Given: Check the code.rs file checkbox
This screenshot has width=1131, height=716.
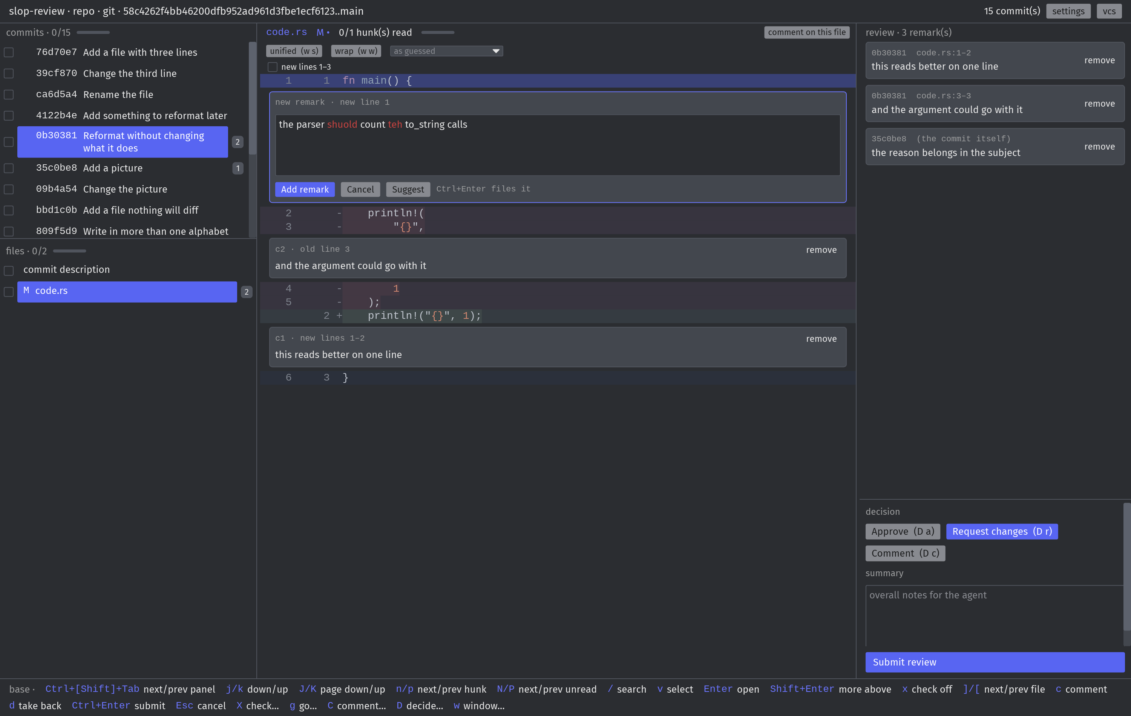Looking at the screenshot, I should [x=9, y=292].
